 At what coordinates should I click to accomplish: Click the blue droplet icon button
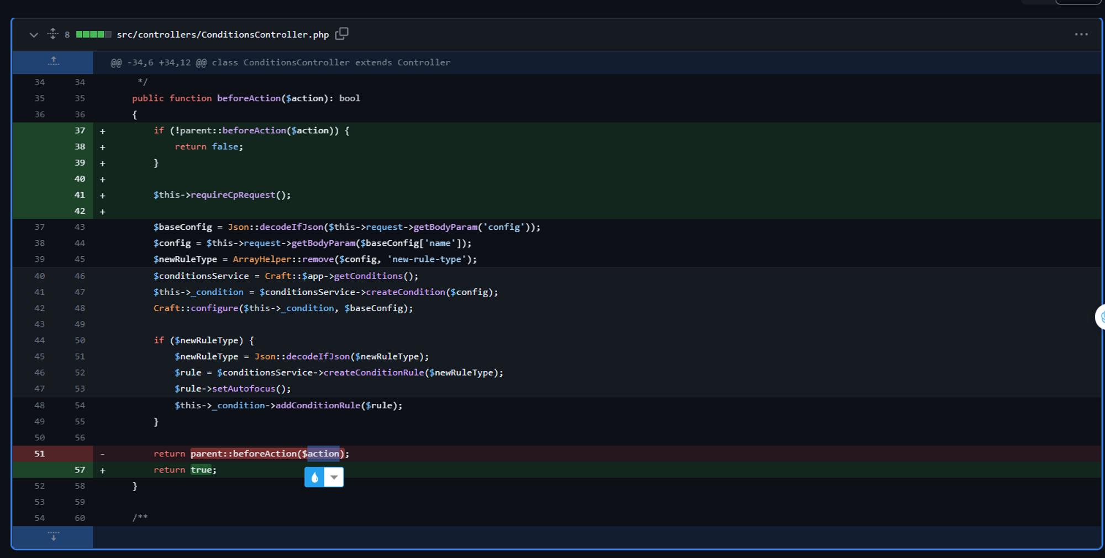coord(314,477)
